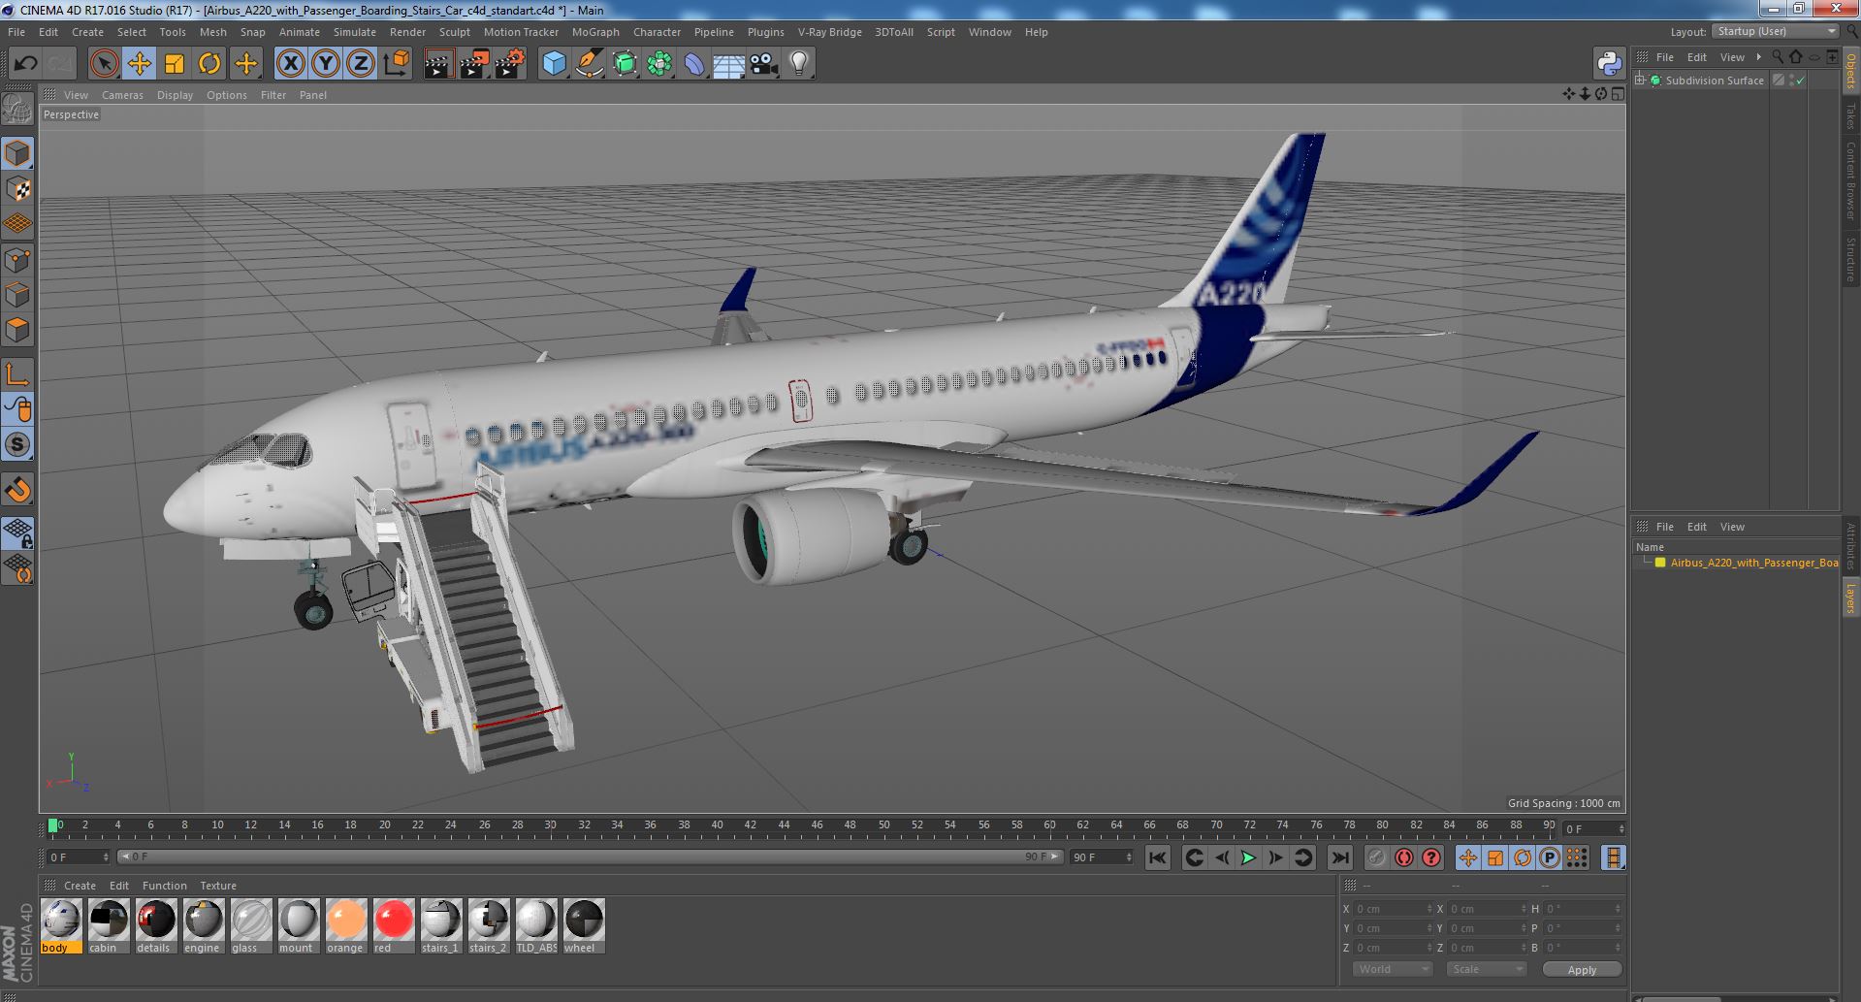The image size is (1861, 1002).
Task: Render the active view icon
Action: 438,64
